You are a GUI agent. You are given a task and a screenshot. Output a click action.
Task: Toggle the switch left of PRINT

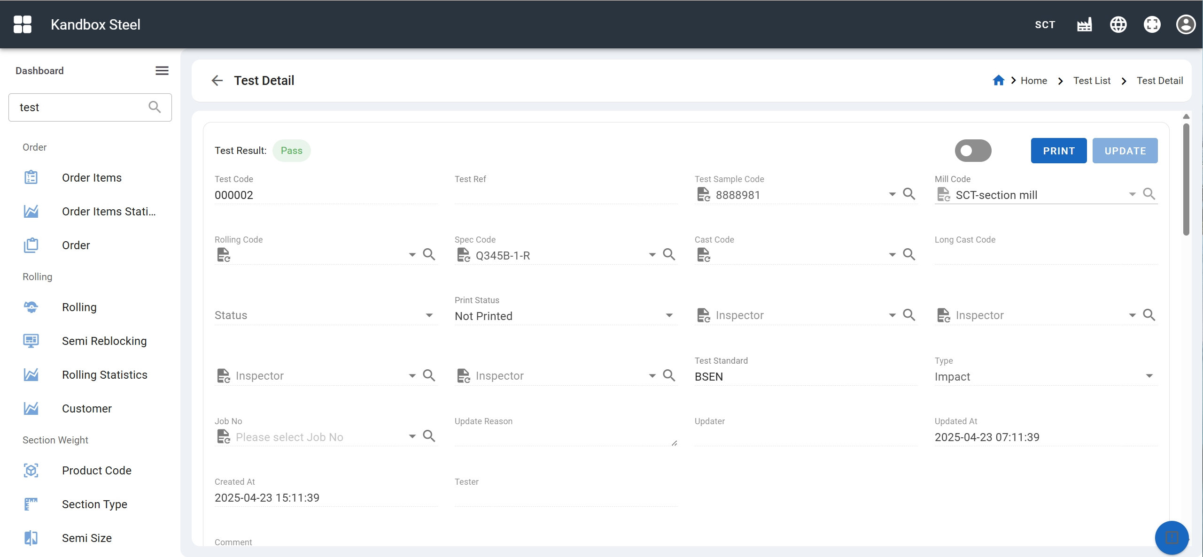click(973, 151)
